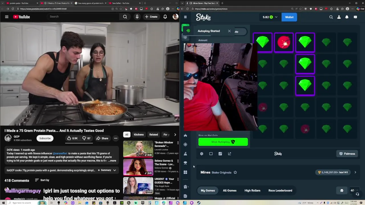
Task: Open the YouTube account avatar menu
Action: coord(175,17)
